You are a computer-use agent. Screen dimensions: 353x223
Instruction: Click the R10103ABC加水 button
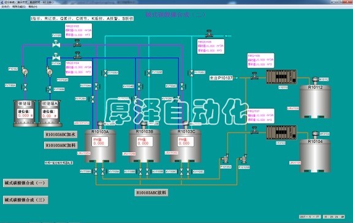pyautogui.click(x=61, y=134)
